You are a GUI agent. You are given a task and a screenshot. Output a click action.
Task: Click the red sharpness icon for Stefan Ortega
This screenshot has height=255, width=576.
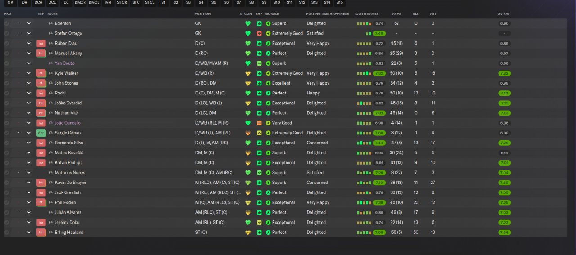click(259, 33)
